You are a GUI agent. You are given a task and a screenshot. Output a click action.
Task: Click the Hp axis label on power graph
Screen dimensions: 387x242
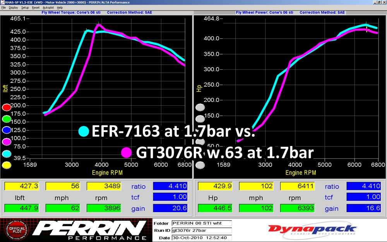point(199,88)
